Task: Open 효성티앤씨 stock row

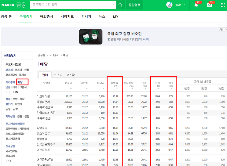Action: (x=43, y=102)
